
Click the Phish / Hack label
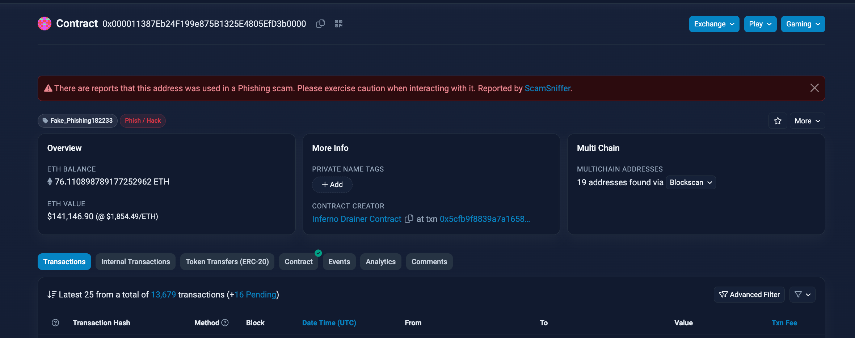[x=143, y=121]
